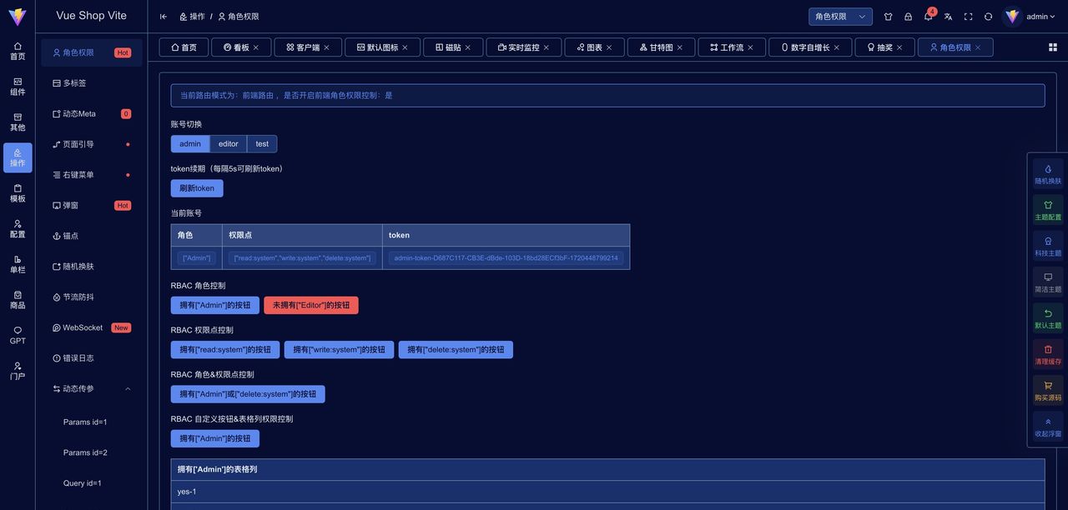1068x510 pixels.
Task: Switch to the 甘特图 tab
Action: (661, 47)
